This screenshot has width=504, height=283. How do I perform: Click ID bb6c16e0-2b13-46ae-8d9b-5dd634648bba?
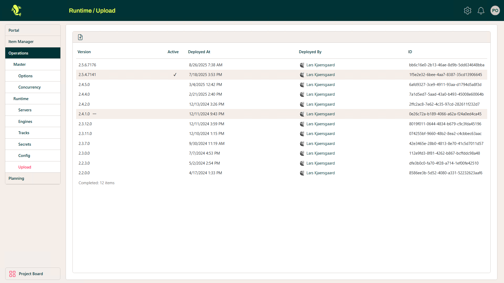[x=447, y=65]
